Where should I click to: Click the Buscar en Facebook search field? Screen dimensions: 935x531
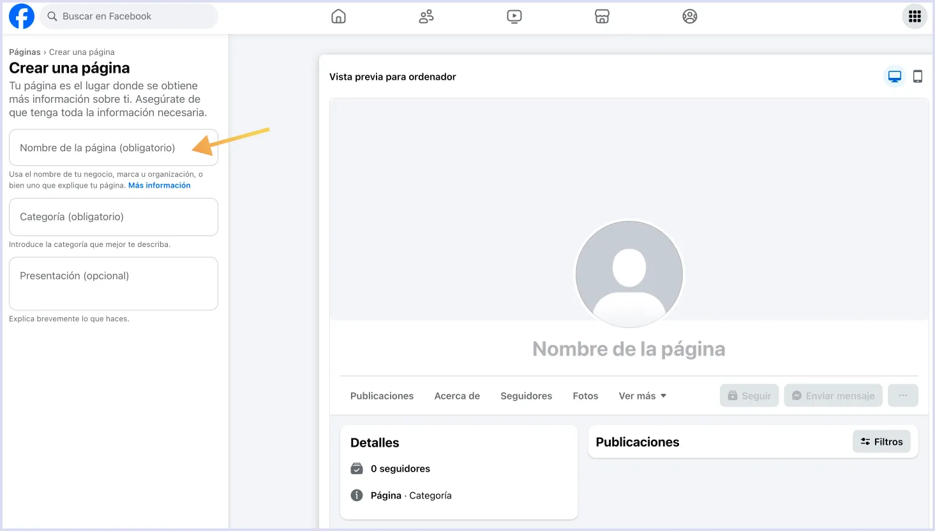(128, 16)
